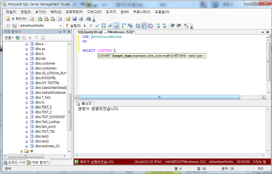Expand the dbo.customer table node
272x174 pixels.
pyautogui.click(x=26, y=64)
